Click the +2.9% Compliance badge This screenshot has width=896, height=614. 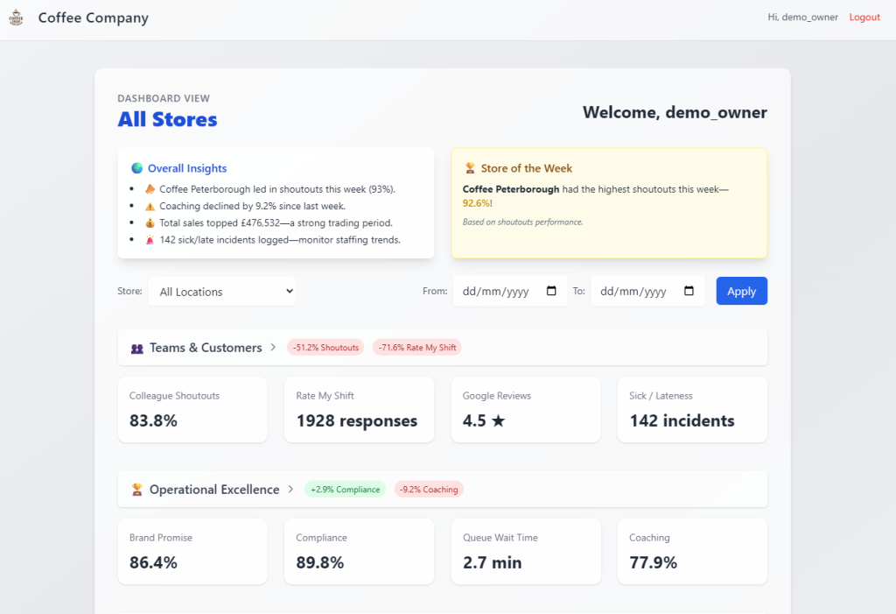point(345,490)
